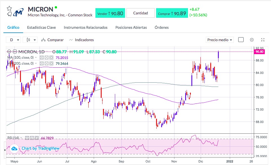271x165 pixels.
Task: Click the low price L 87.33
Action: [93, 52]
